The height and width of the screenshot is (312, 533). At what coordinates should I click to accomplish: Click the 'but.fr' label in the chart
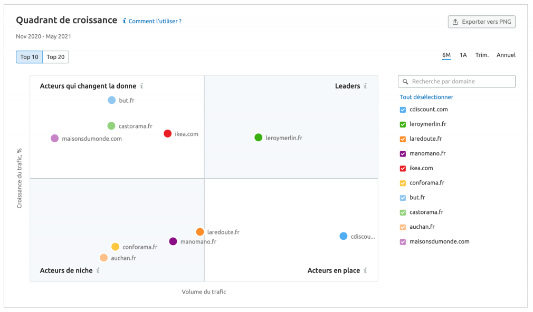[127, 101]
